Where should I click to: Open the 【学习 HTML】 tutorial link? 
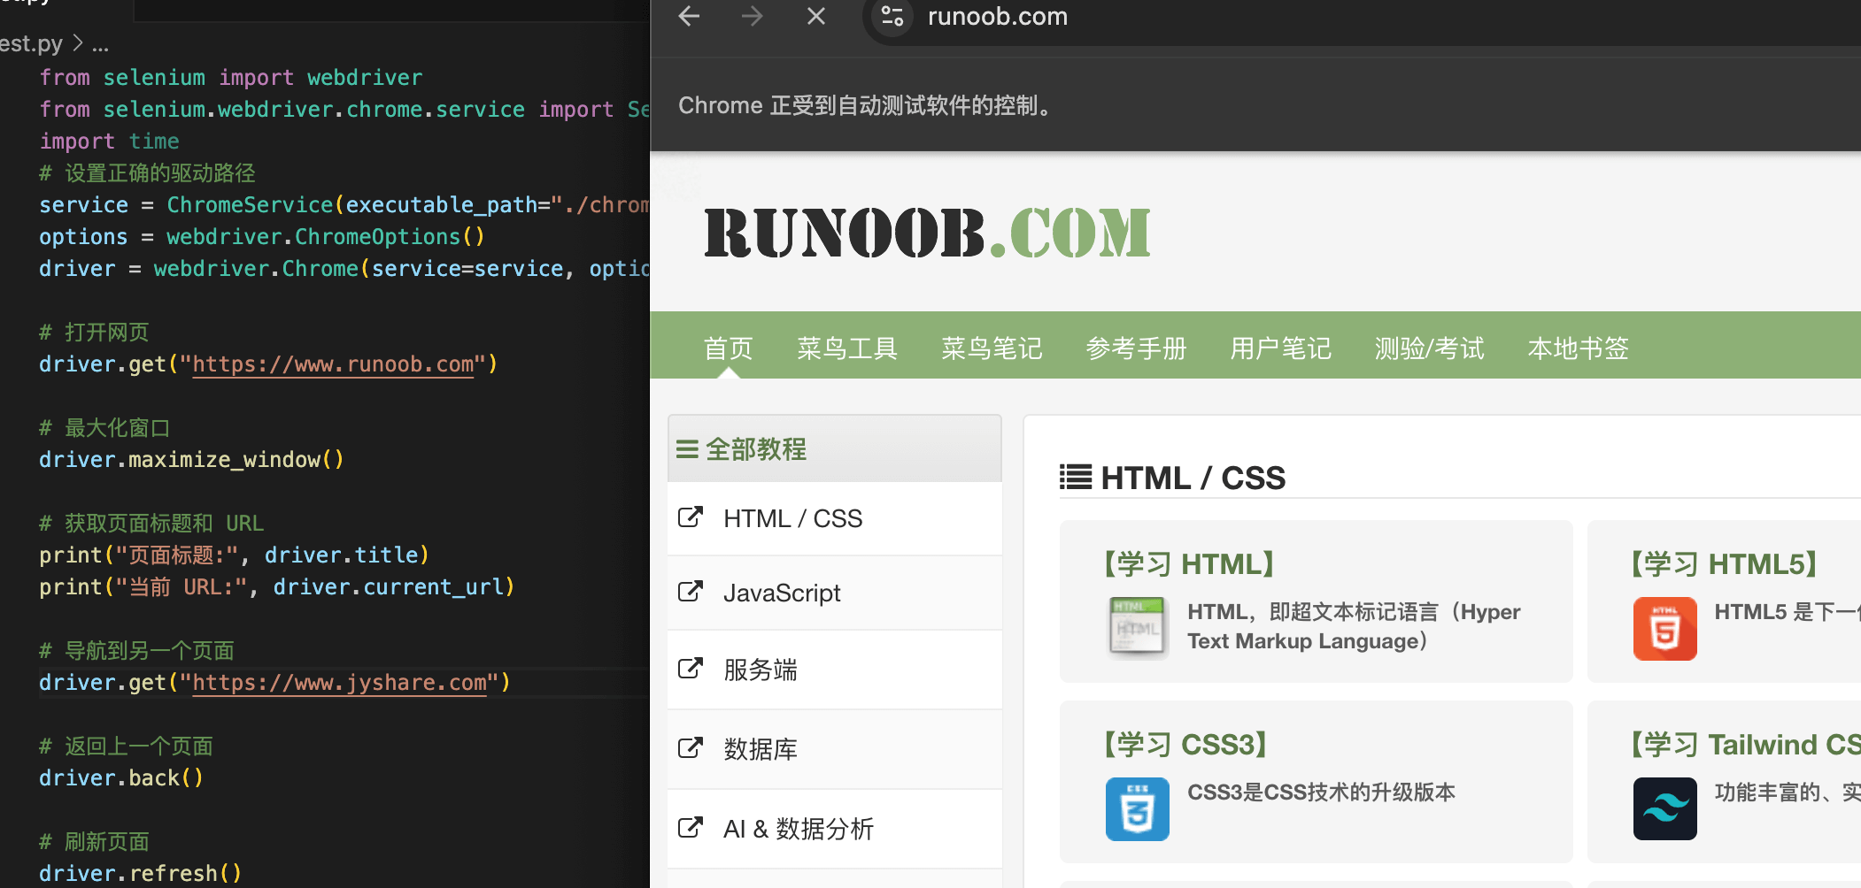pyautogui.click(x=1188, y=563)
